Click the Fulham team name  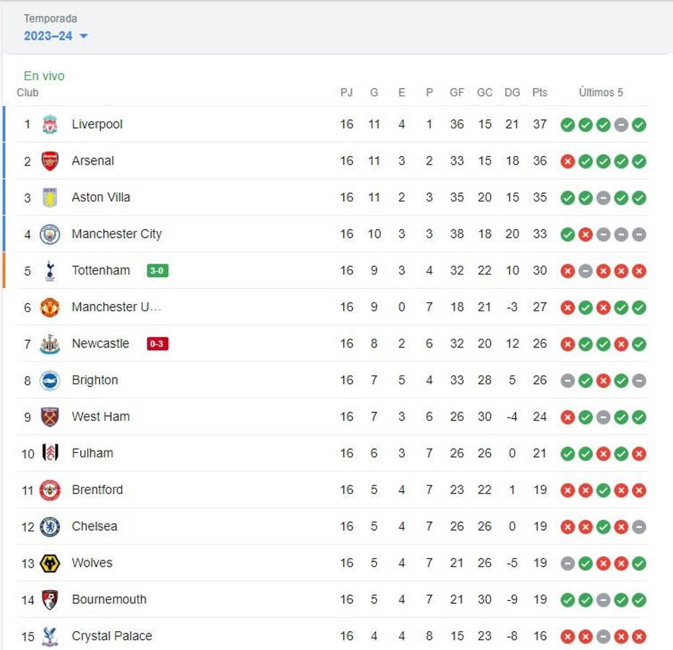click(94, 453)
